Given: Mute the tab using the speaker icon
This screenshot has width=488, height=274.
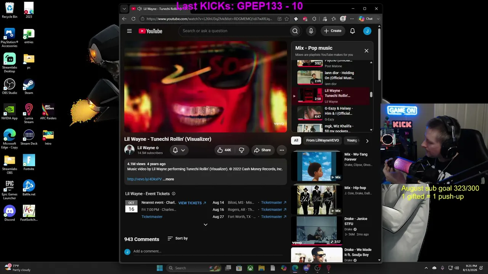Looking at the screenshot, I should tap(139, 9).
